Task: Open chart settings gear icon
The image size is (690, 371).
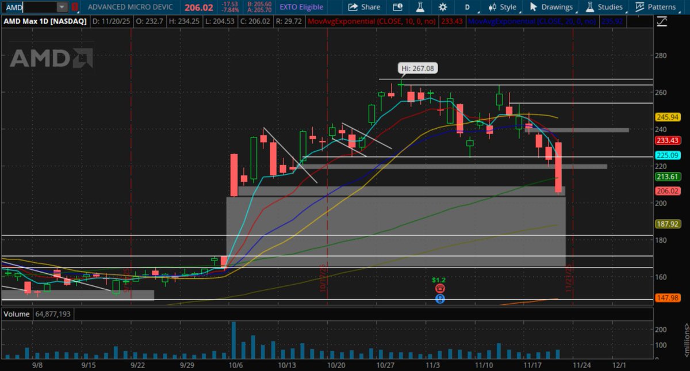Action: click(x=443, y=7)
